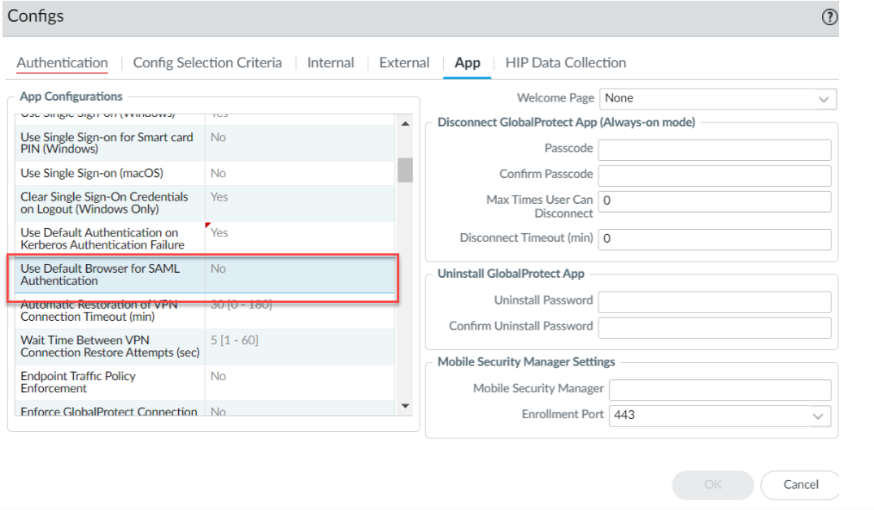The height and width of the screenshot is (510, 874).
Task: Focus the Confirm Passcode field
Action: click(x=714, y=175)
